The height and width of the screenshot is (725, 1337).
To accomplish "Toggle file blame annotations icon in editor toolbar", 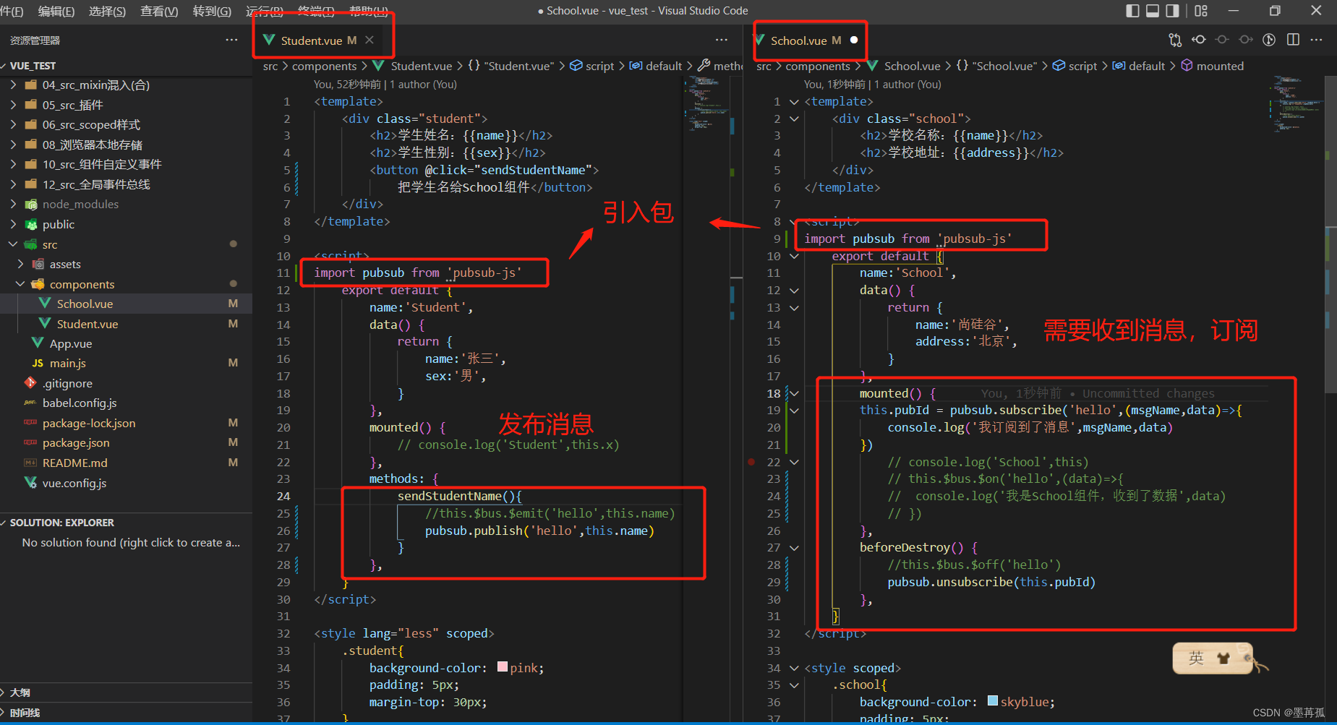I will 1269,40.
